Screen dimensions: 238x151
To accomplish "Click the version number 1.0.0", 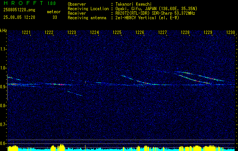I will 51,3.
